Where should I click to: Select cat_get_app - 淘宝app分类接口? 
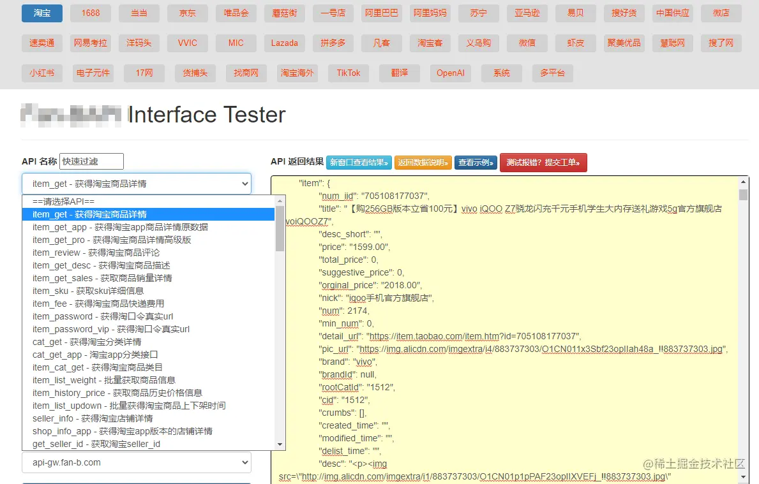[148, 355]
